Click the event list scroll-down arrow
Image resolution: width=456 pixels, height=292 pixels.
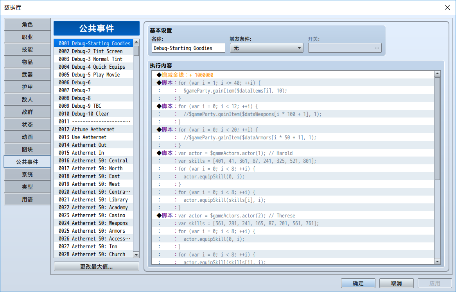(136, 255)
